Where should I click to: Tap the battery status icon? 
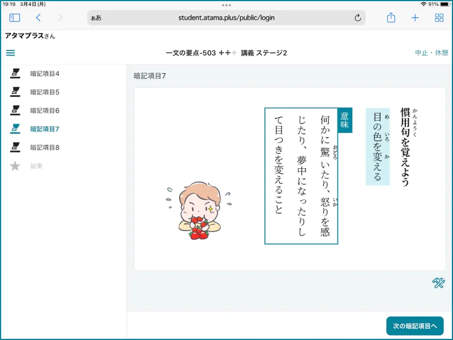445,4
